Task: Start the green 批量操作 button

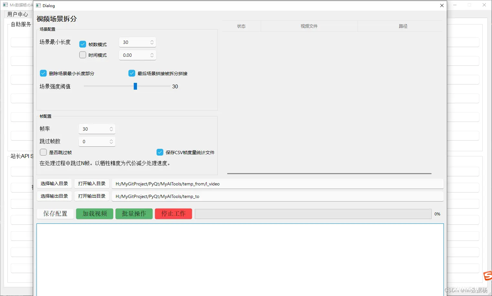Action: click(134, 214)
